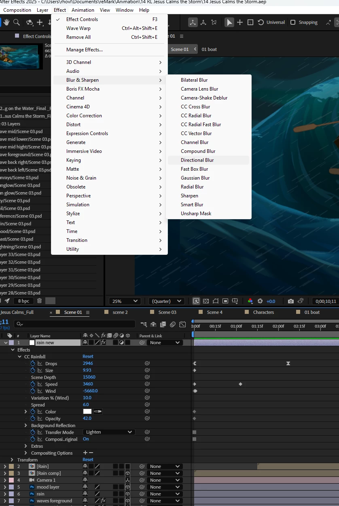Image resolution: width=339 pixels, height=506 pixels.
Task: Click the pick whip for rain new layer
Action: click(142, 343)
